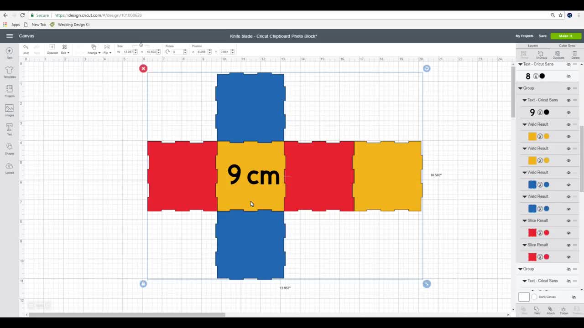Click the lock handle at selection bottom-left
This screenshot has width=584, height=328.
click(143, 284)
